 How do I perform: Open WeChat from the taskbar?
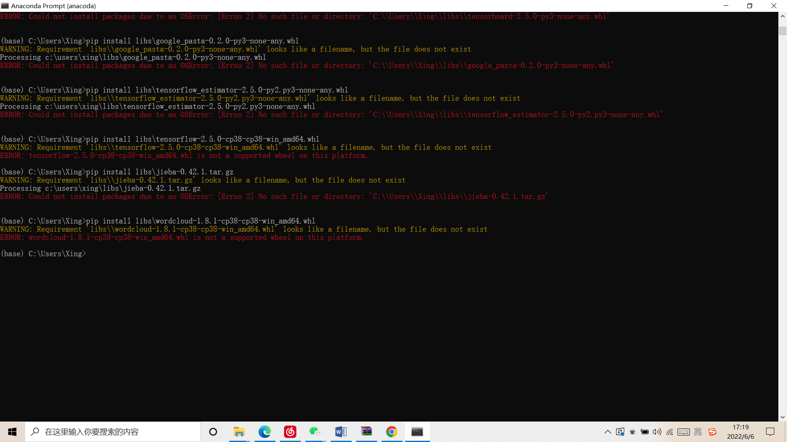pos(315,432)
